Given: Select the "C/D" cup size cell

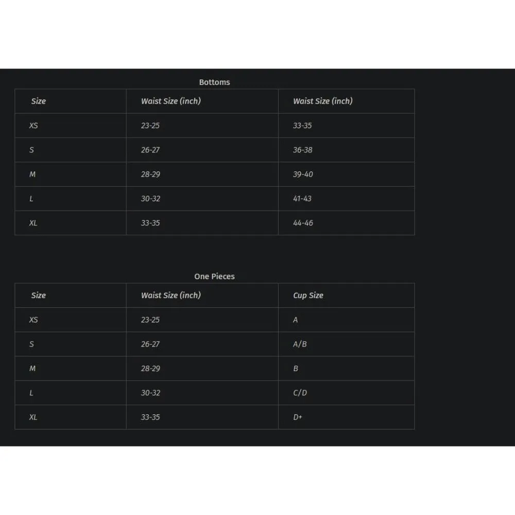Looking at the screenshot, I should (x=300, y=393).
